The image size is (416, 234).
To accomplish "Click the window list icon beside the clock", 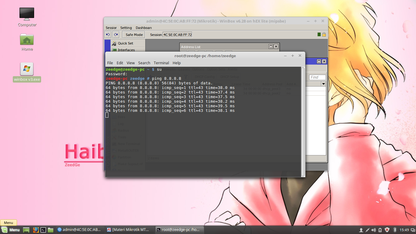I will (413, 230).
